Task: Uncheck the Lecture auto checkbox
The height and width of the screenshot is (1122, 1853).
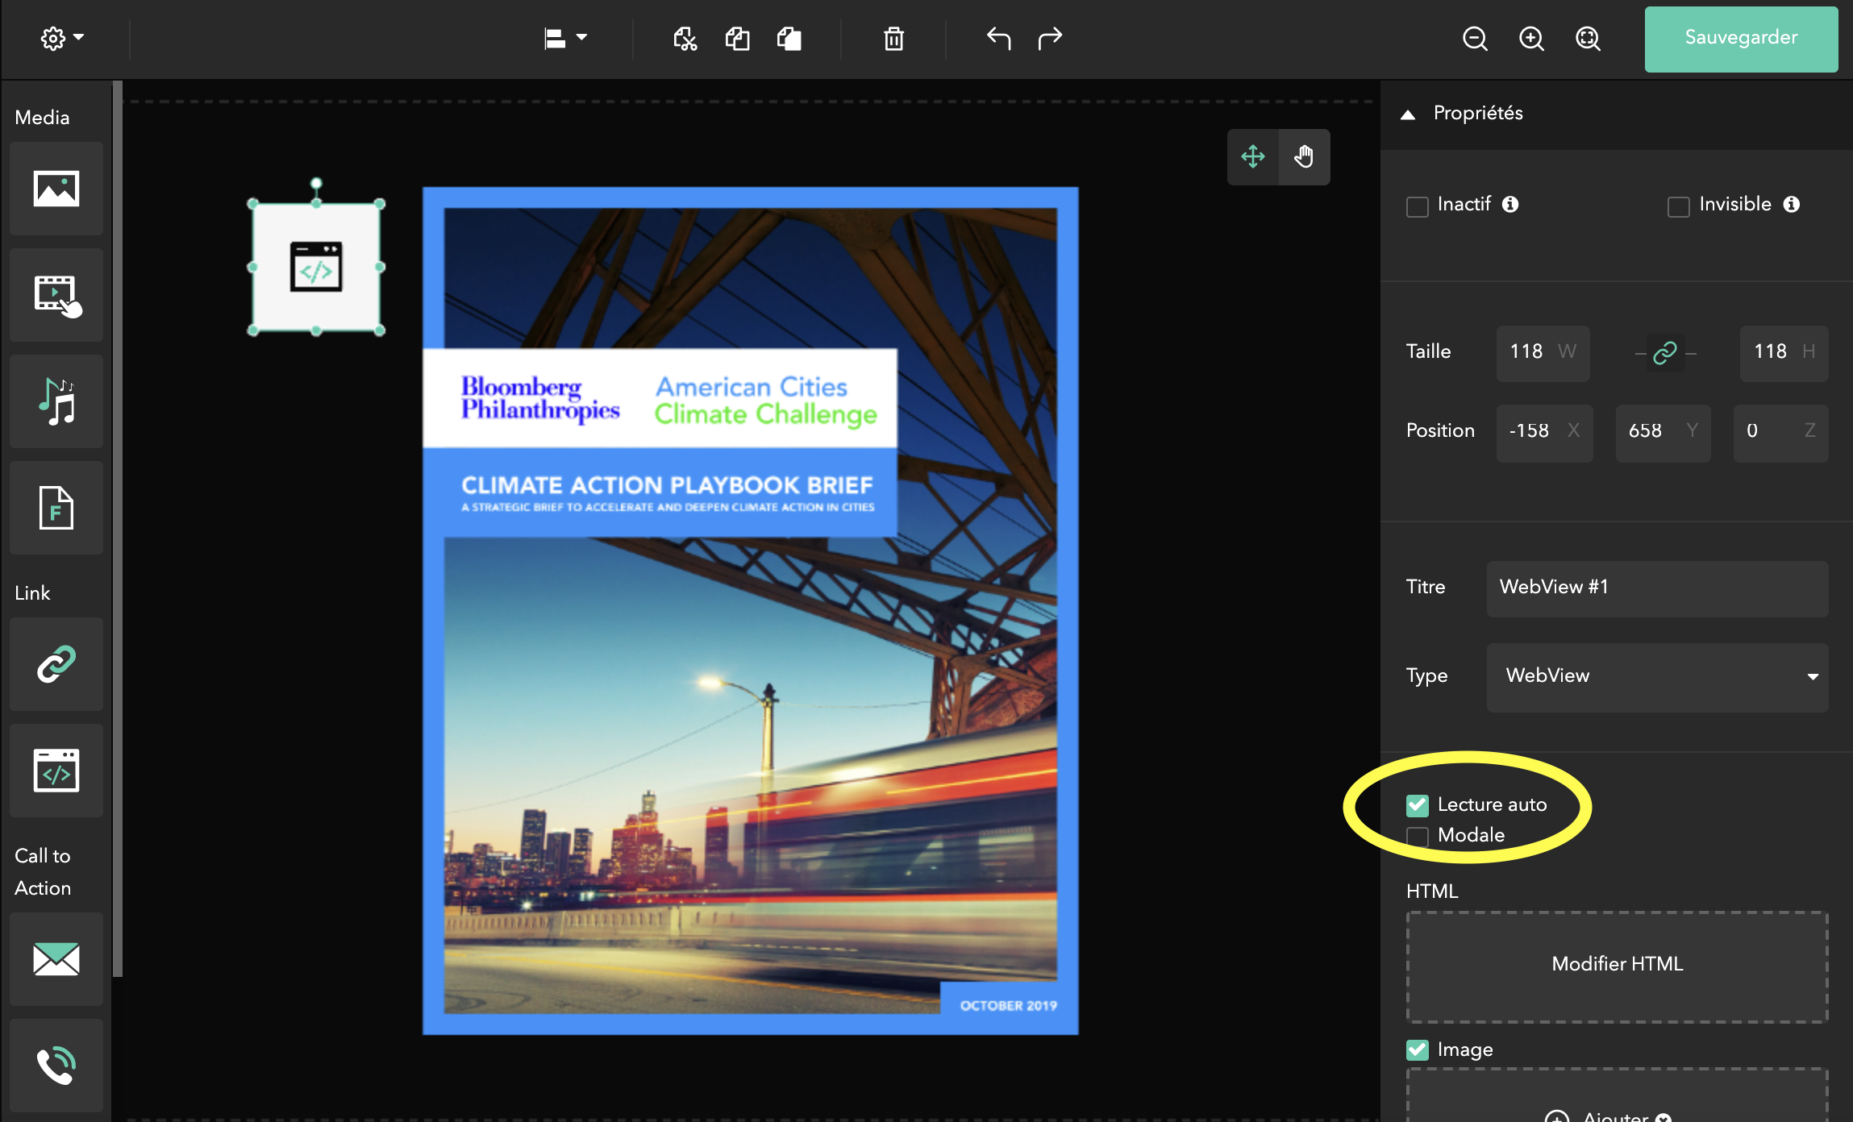Action: 1417,805
